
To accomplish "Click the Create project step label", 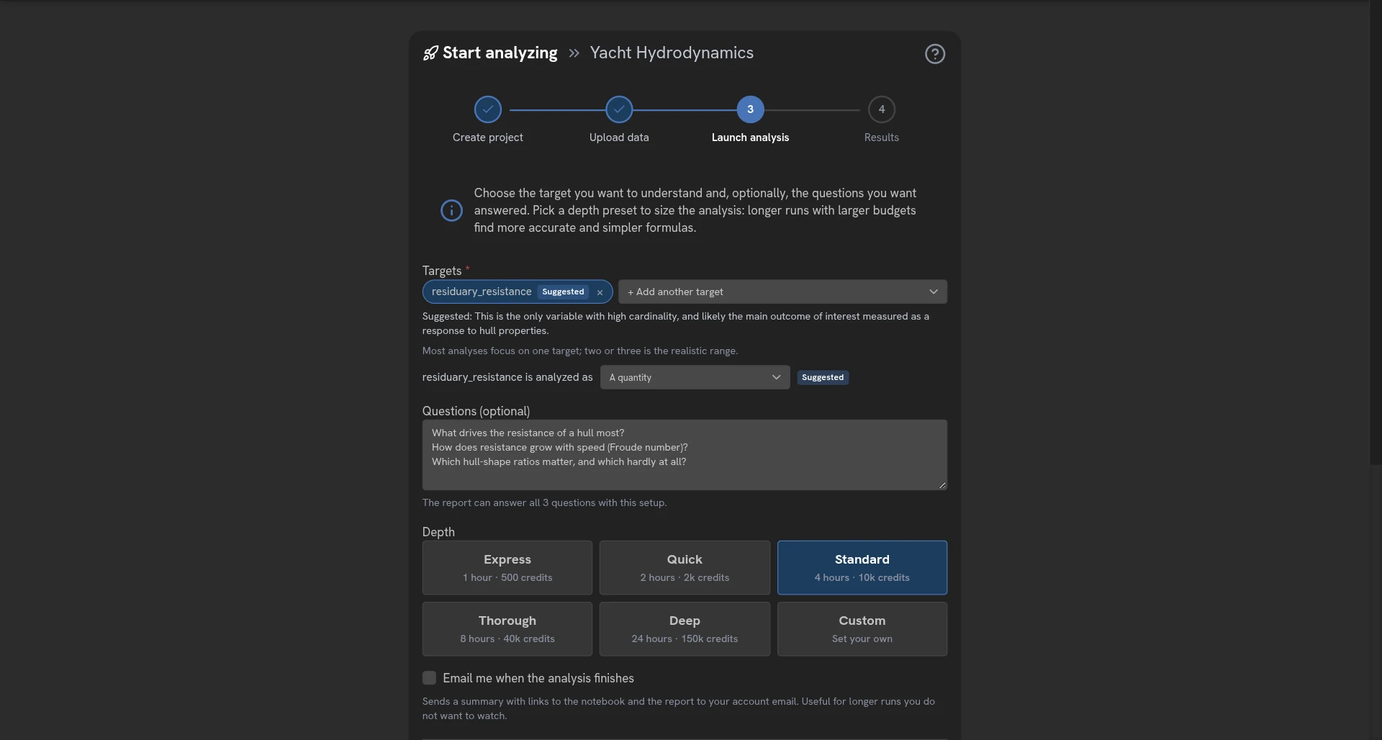I will coord(487,137).
